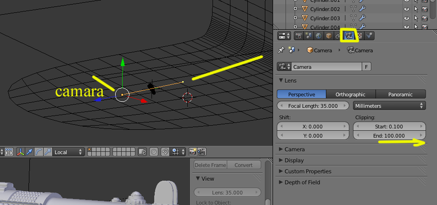Collapse the Lens panel

tap(281, 81)
